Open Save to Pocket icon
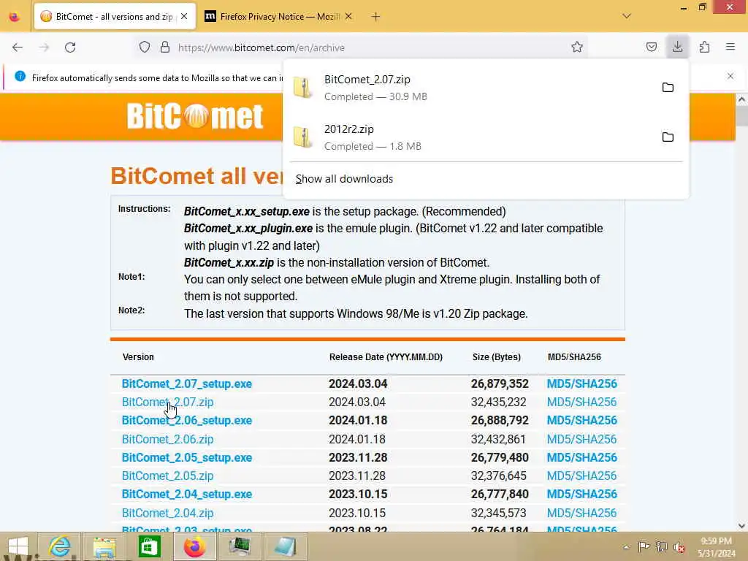The width and height of the screenshot is (748, 561). click(x=651, y=47)
